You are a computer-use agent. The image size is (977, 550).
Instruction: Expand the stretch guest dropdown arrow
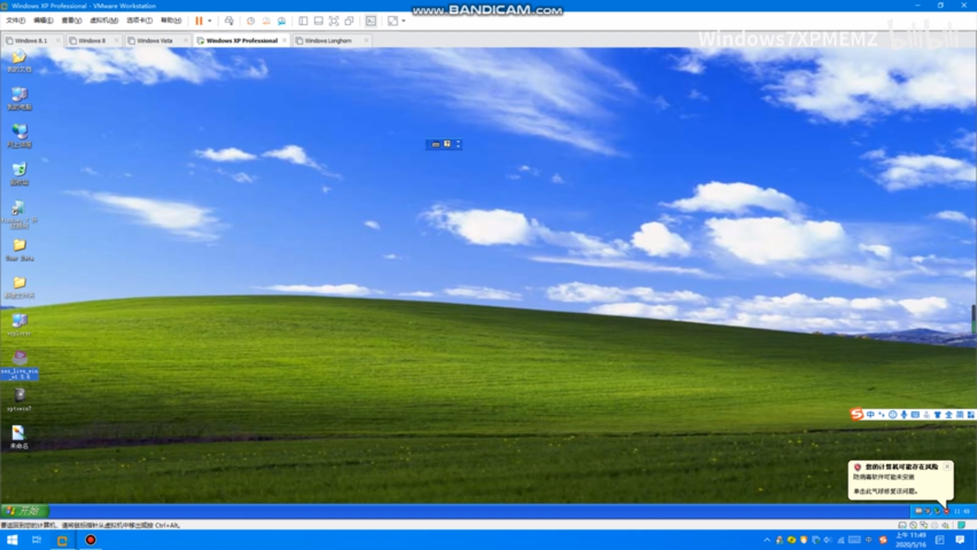click(404, 21)
